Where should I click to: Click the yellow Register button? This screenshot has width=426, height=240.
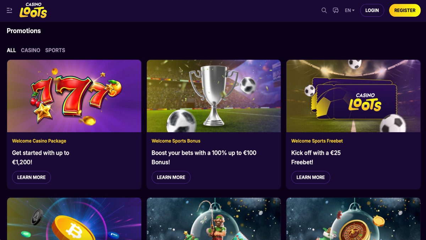pyautogui.click(x=405, y=10)
